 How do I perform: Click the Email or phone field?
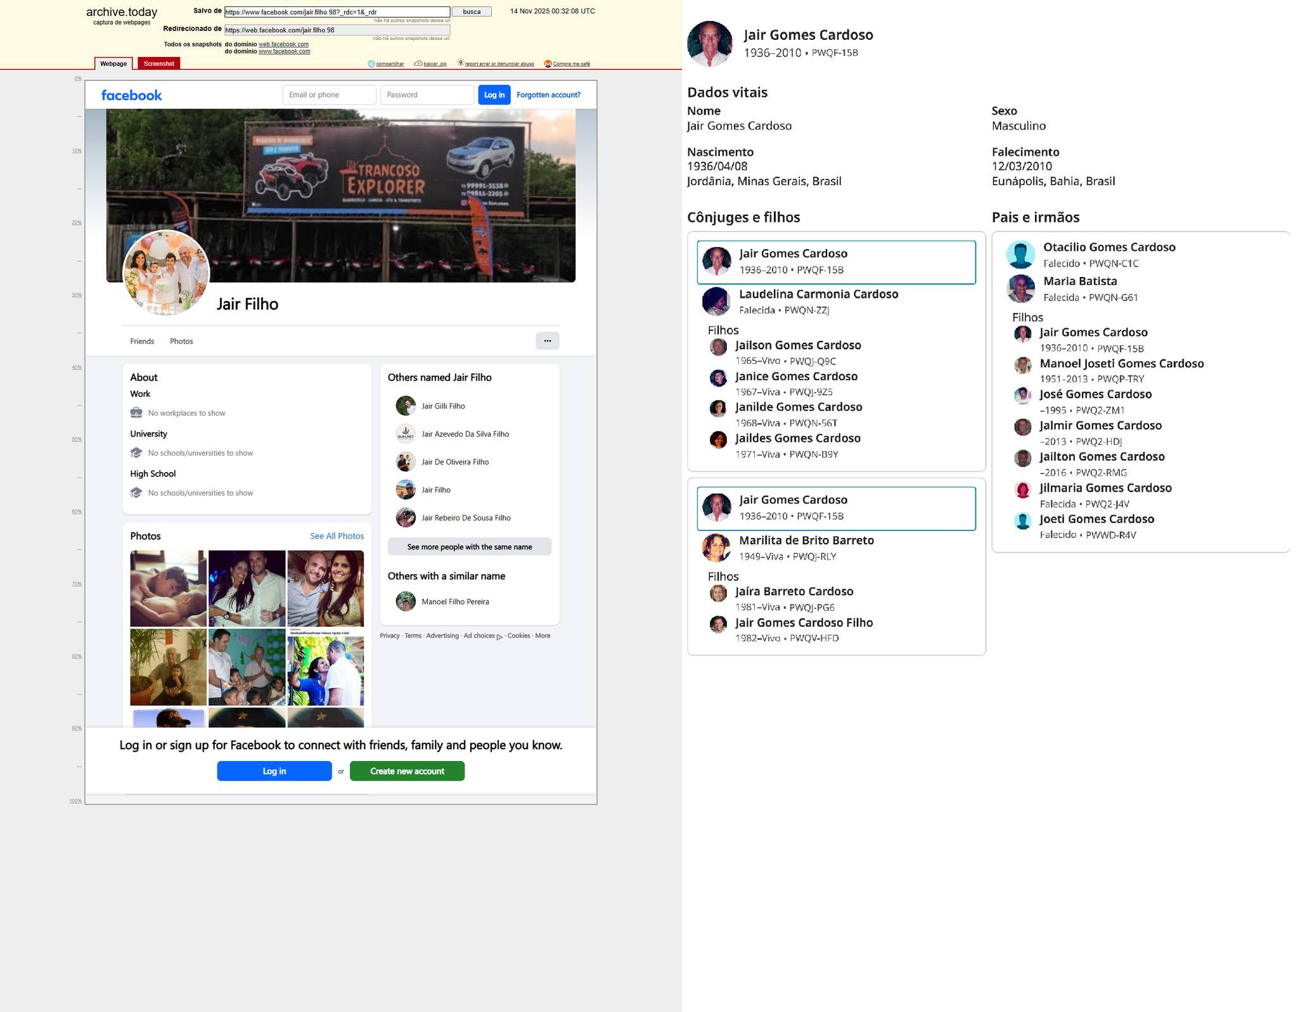(x=329, y=95)
